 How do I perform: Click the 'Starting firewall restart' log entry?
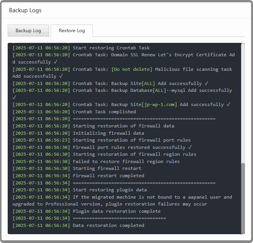click(x=107, y=168)
